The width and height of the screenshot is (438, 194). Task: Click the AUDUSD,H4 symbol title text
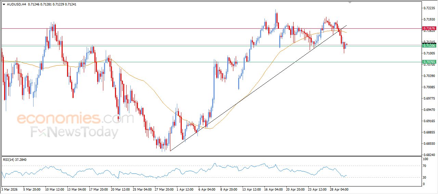pos(16,4)
